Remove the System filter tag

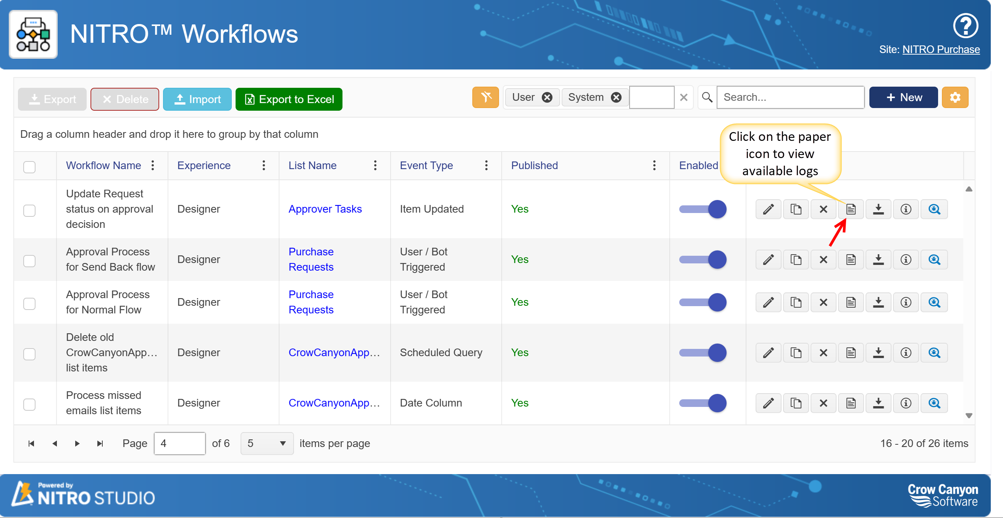click(x=615, y=97)
